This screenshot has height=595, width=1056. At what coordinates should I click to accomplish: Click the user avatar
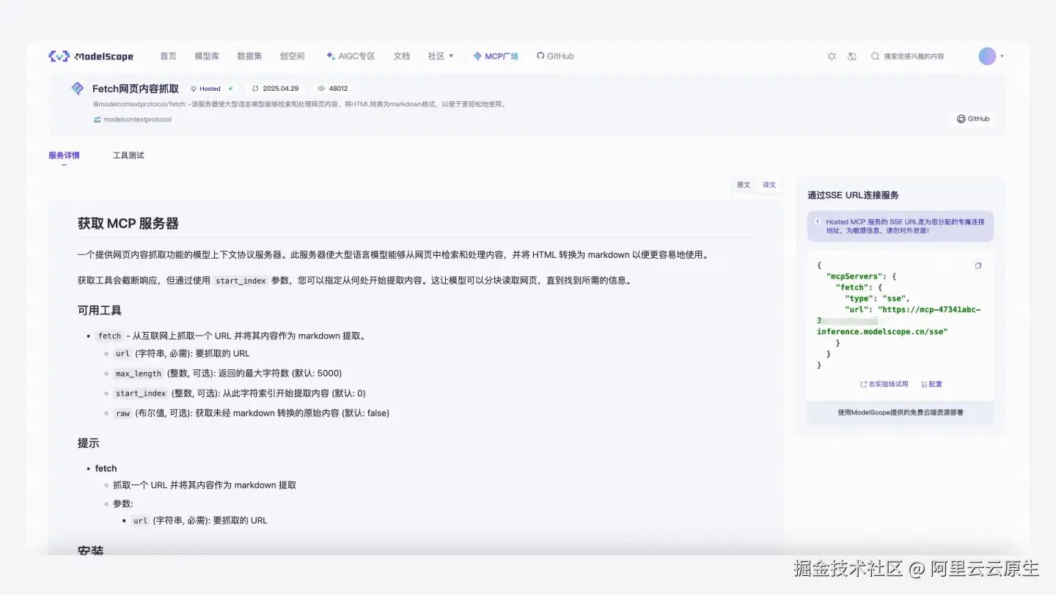(x=987, y=56)
